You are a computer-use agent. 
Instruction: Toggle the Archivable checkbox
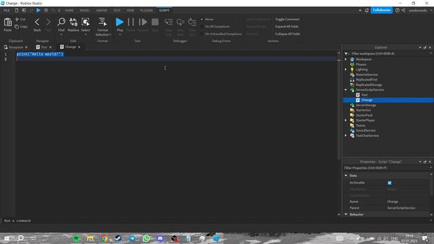coord(389,183)
